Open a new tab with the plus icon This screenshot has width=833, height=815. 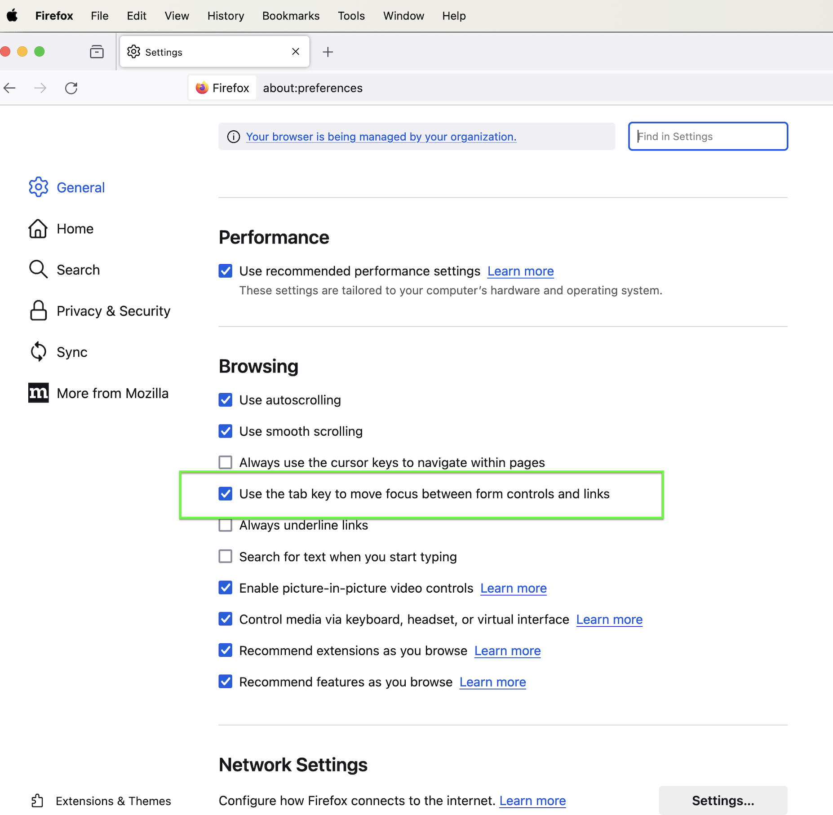point(328,52)
